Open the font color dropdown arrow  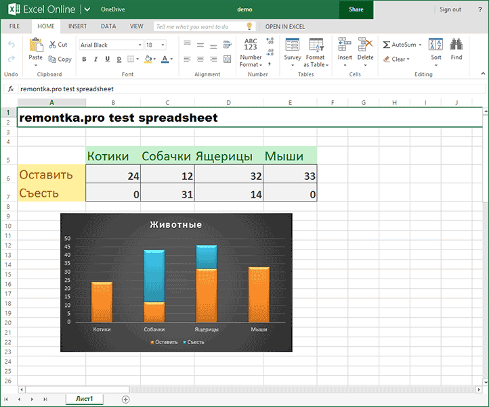pos(171,59)
